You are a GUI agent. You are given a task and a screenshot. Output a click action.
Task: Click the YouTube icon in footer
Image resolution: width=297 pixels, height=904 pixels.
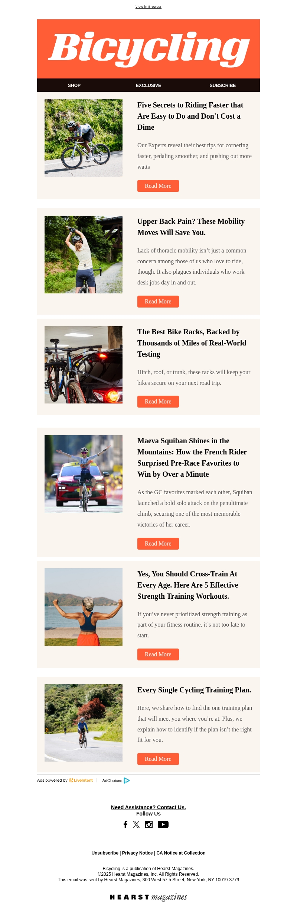[163, 824]
